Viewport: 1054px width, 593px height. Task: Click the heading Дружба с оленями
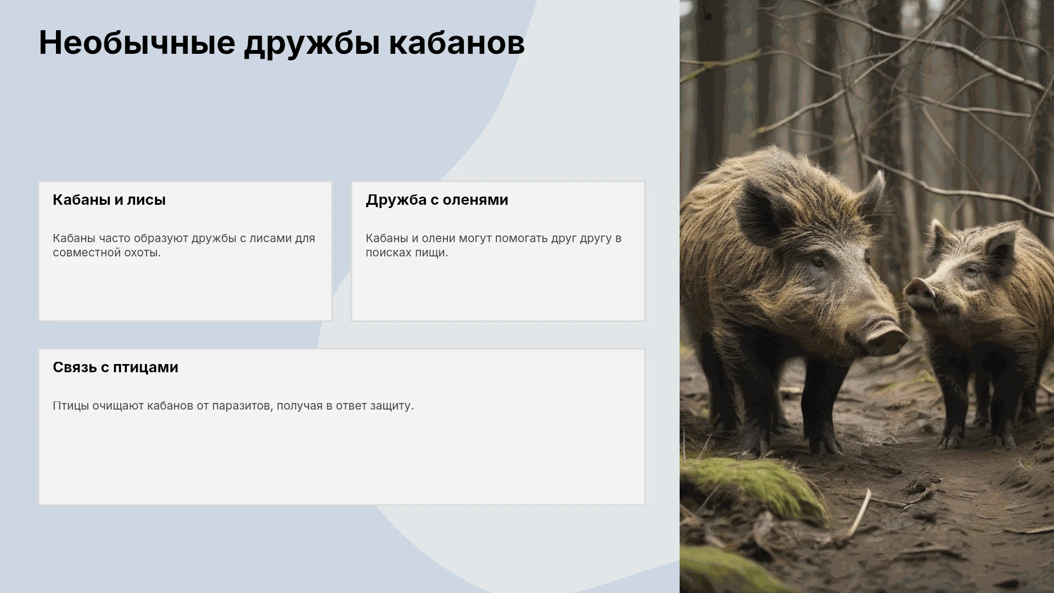pyautogui.click(x=437, y=200)
